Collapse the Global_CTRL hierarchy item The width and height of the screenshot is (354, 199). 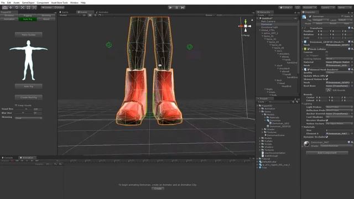click(260, 30)
